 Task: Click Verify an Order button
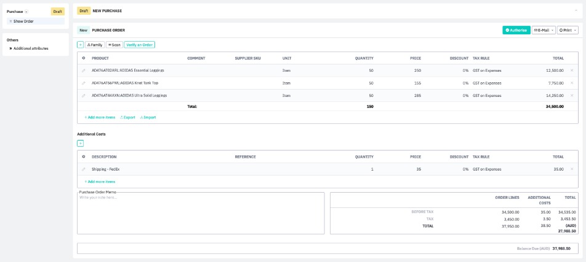click(140, 45)
